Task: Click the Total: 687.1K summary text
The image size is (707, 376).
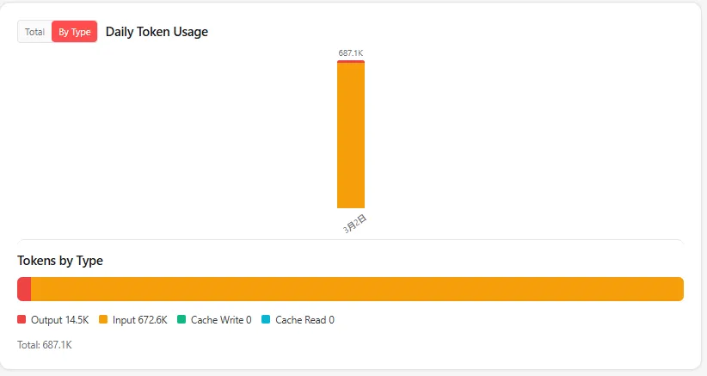Action: pos(45,345)
